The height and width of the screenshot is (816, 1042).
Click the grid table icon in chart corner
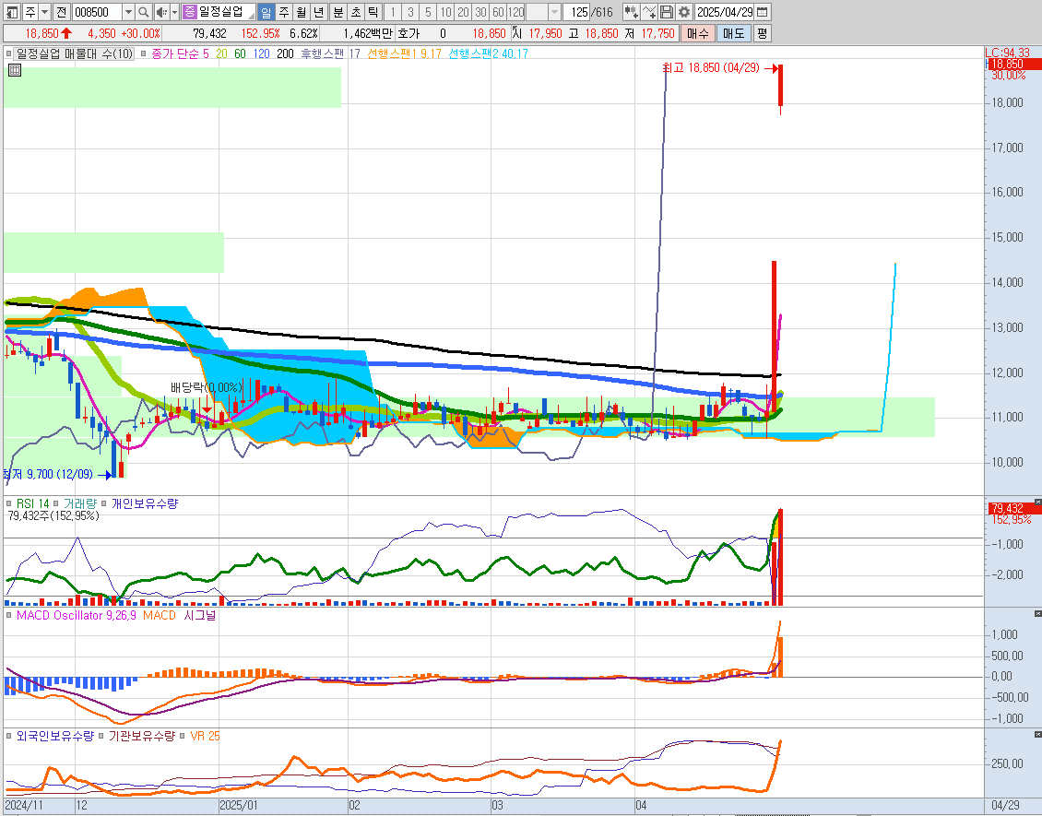(15, 70)
